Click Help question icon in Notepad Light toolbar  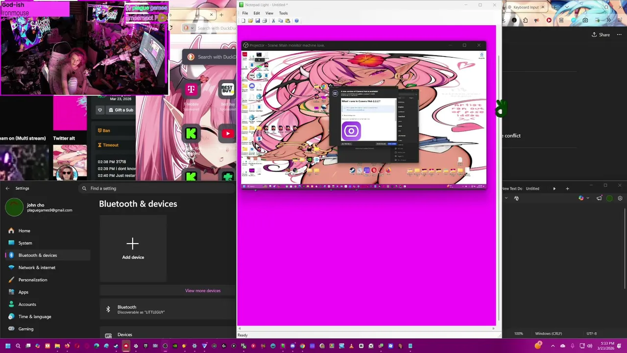[x=296, y=21]
